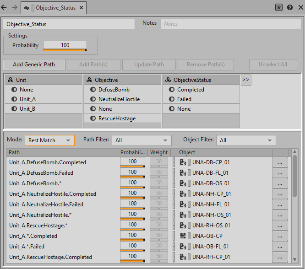Image resolution: width=305 pixels, height=269 pixels.
Task: Open the Path Filter dropdown
Action: click(x=142, y=140)
